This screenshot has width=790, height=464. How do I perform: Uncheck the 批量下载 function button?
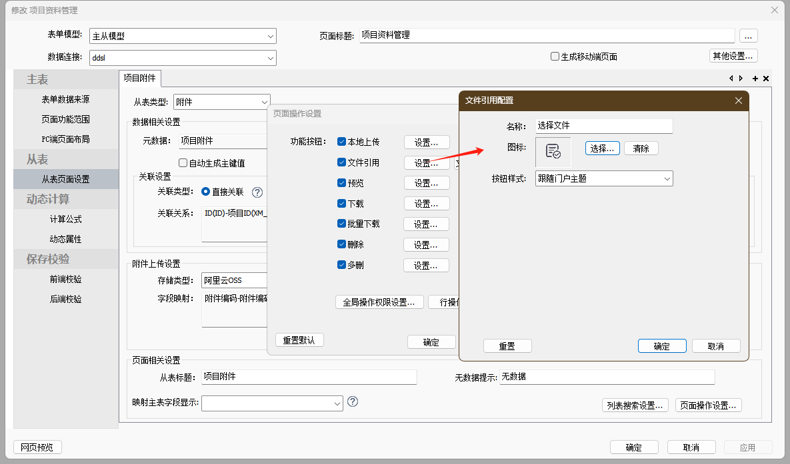coord(342,224)
